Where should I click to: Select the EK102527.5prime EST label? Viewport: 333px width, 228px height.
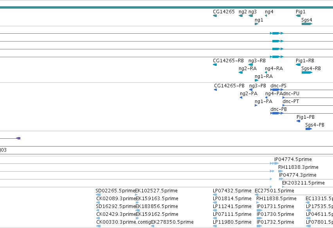coord(156,191)
